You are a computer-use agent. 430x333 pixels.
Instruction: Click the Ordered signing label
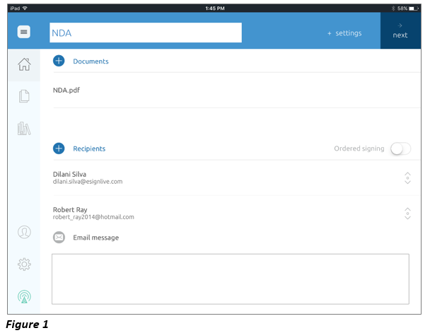359,148
